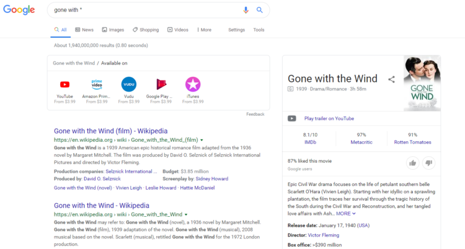Select Amazon Prime Video icon

tap(97, 84)
